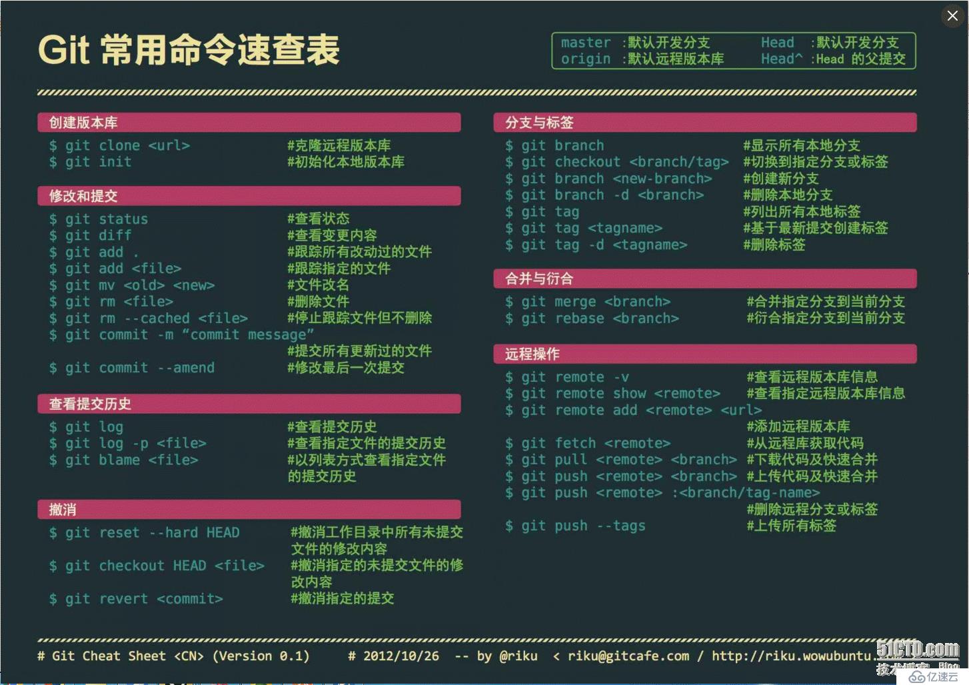Click the 'http://riku.wowubuntu' URL in footer
Screen dimensions: 969x685
pyautogui.click(x=792, y=656)
